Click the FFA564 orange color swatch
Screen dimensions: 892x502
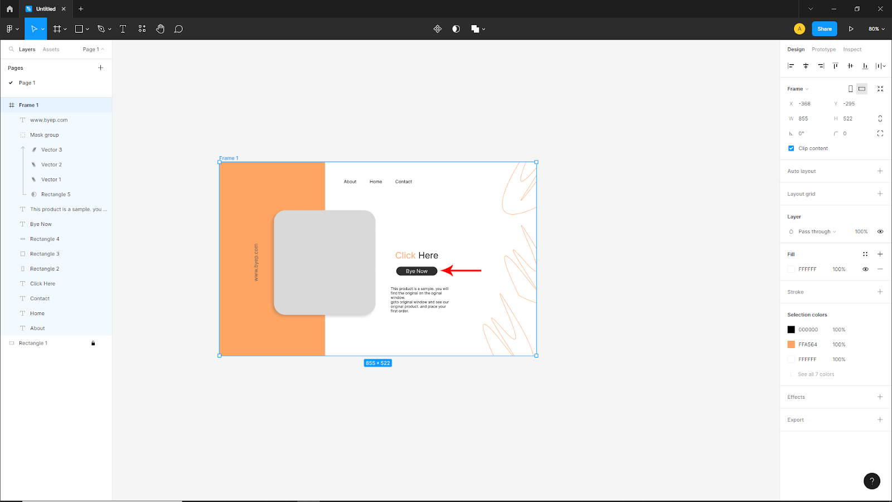791,345
